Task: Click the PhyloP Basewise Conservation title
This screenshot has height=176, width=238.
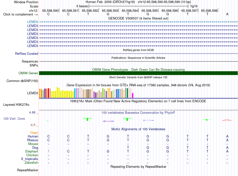Action: tap(138, 113)
